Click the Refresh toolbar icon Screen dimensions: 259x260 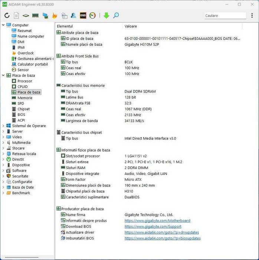pyautogui.click(x=7, y=16)
